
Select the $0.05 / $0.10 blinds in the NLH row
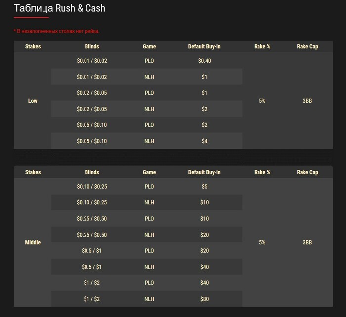(92, 141)
